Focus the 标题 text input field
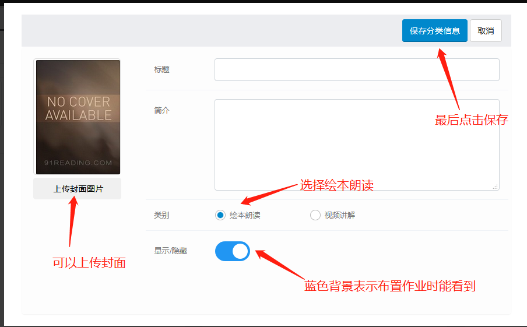Screen dimensions: 527x327 [356, 69]
